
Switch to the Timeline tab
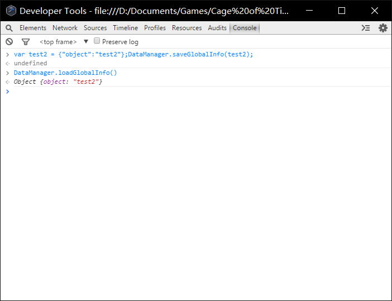[125, 28]
